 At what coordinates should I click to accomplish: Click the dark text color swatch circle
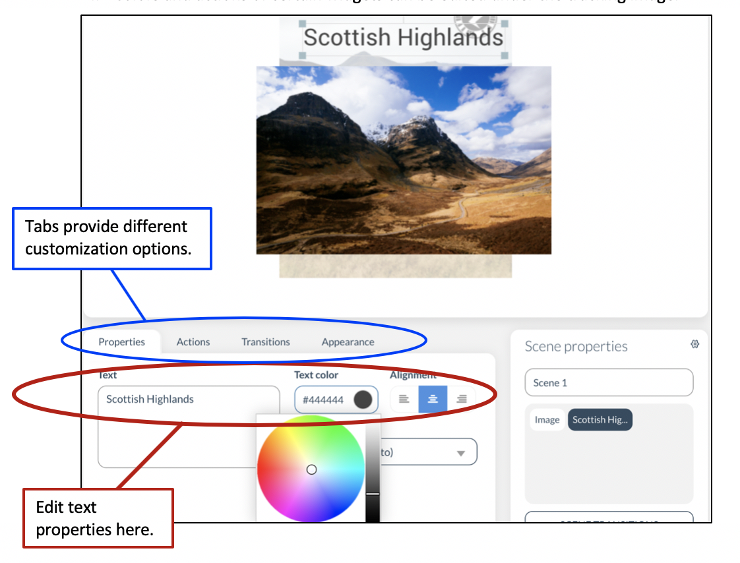[x=363, y=400]
